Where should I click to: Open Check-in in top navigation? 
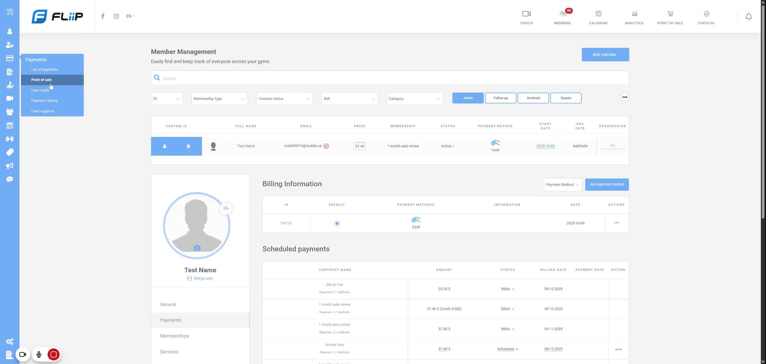point(706,17)
